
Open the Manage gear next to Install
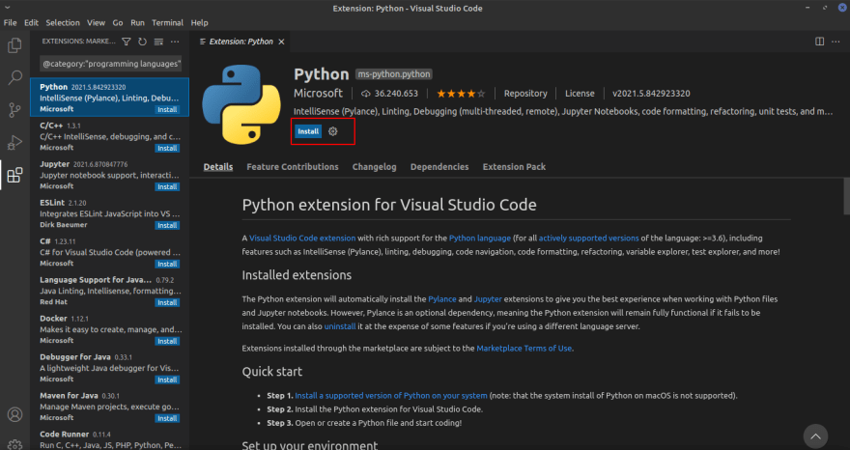point(333,131)
